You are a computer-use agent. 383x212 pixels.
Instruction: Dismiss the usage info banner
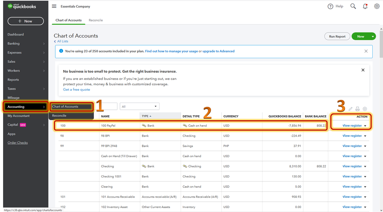point(366,51)
